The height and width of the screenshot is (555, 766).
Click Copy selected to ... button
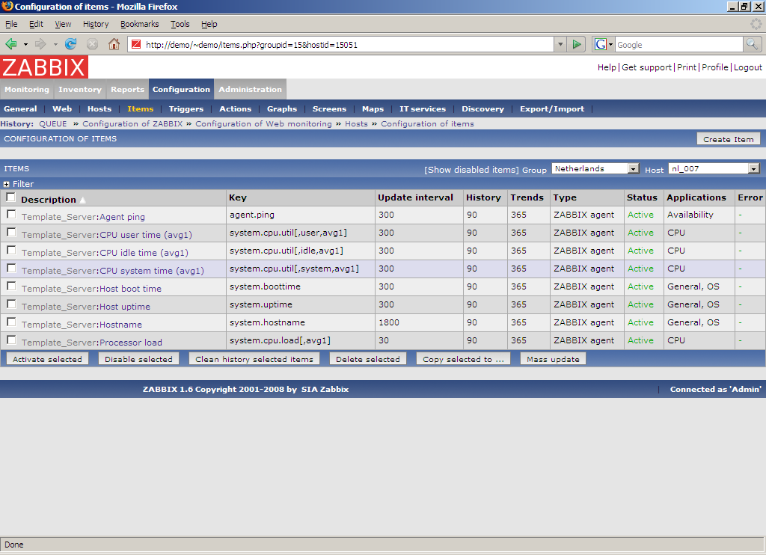coord(463,359)
